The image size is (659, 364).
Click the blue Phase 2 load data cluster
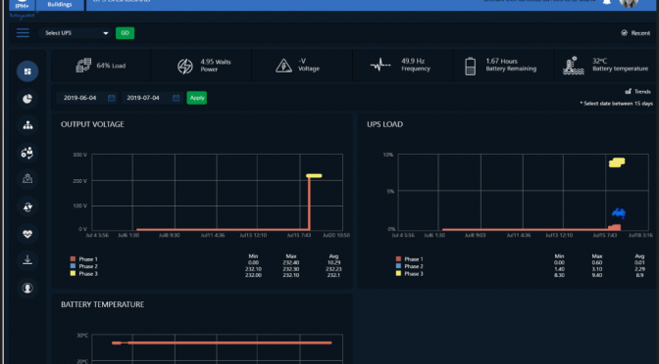pos(619,213)
